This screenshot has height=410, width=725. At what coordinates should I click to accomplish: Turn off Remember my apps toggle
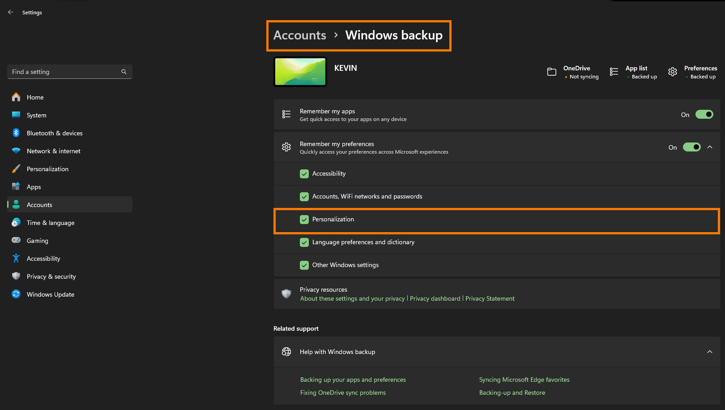click(704, 115)
